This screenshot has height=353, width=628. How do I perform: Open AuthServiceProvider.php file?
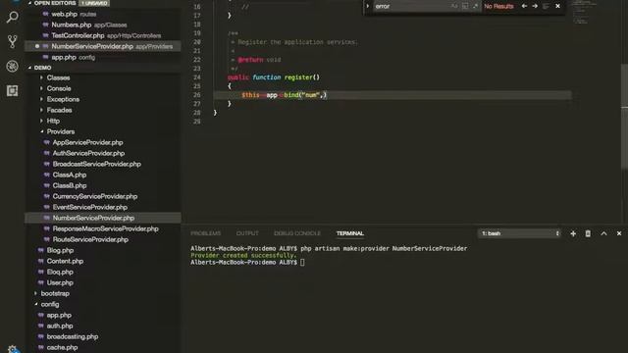88,153
